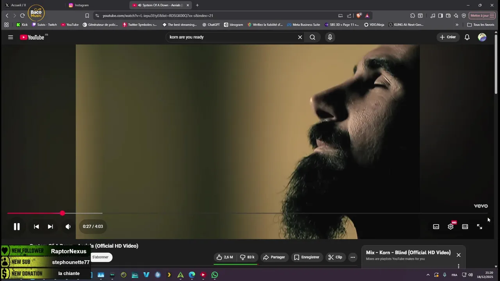The height and width of the screenshot is (281, 500).
Task: Click the youtube.com address bar URL
Action: click(x=158, y=16)
